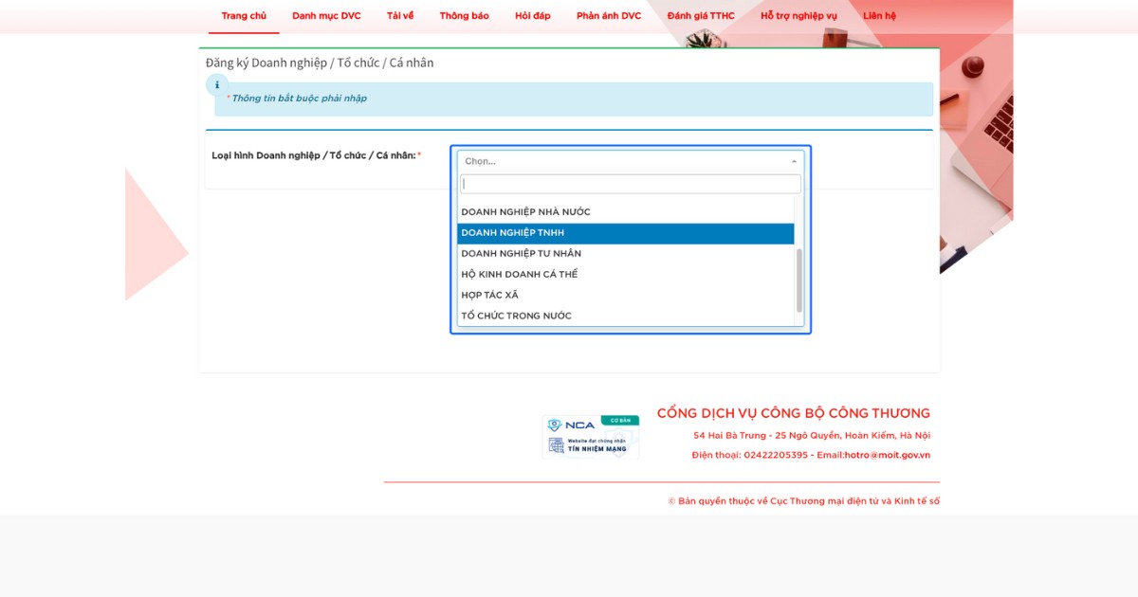Click the blue info icon
Viewport: 1138px width, 597px height.
(x=216, y=85)
